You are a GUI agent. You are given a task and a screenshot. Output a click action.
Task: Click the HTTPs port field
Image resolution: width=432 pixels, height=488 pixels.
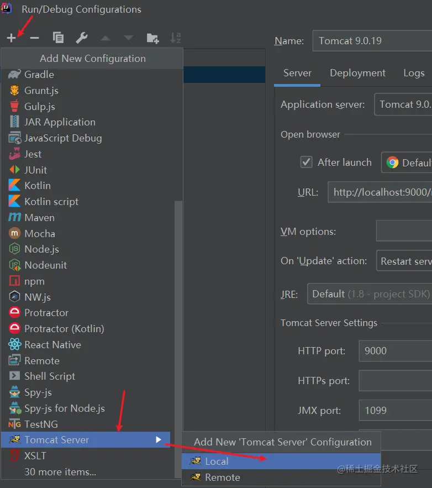(x=396, y=381)
